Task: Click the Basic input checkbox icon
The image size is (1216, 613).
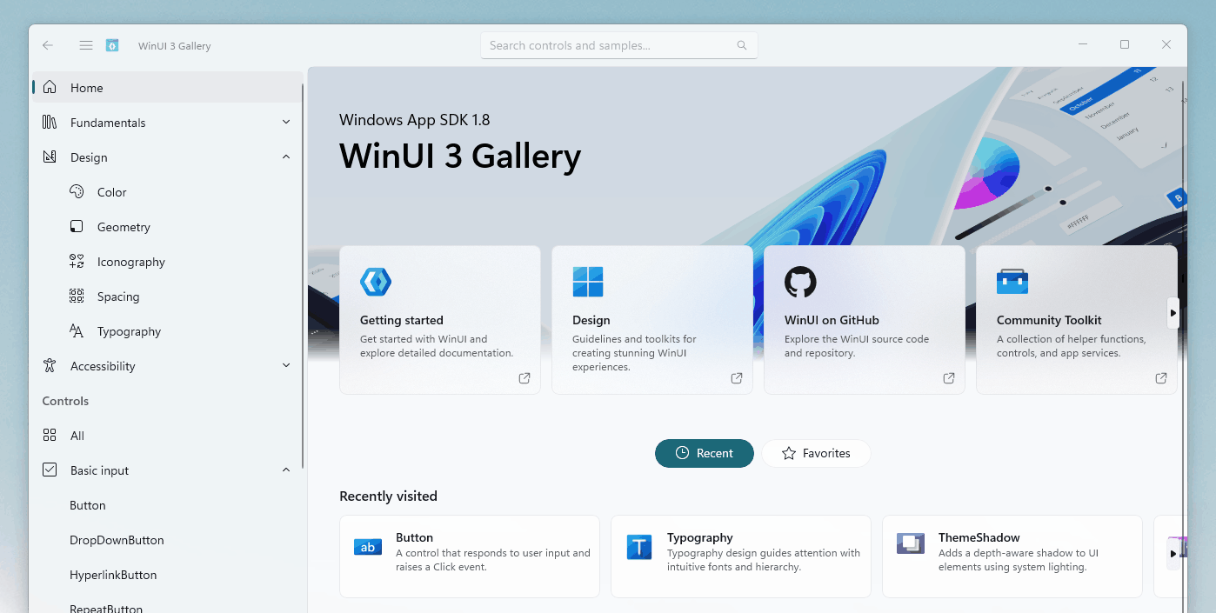Action: (50, 470)
